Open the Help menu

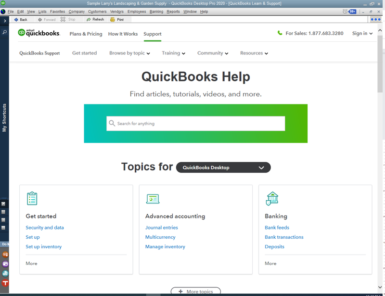(x=204, y=12)
